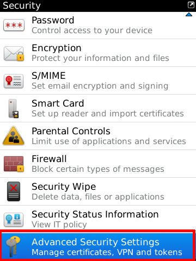Click the Security Status Information badge icon
The width and height of the screenshot is (196, 261).
coord(14,220)
